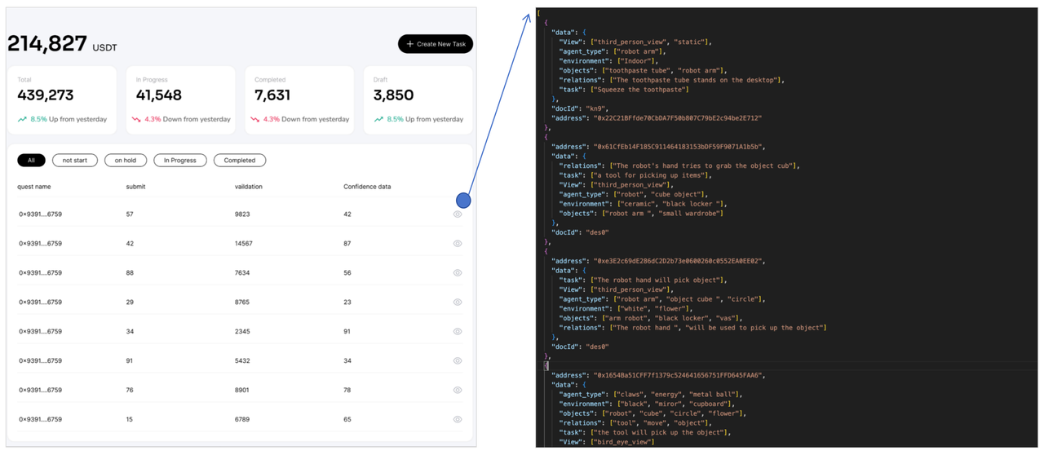Image resolution: width=1044 pixels, height=455 pixels.
Task: Click the Confidence data column header
Action: click(x=366, y=187)
